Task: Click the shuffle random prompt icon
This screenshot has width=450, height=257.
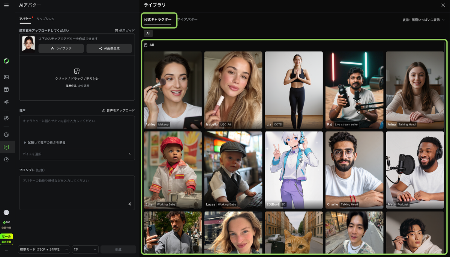Action: tap(129, 204)
